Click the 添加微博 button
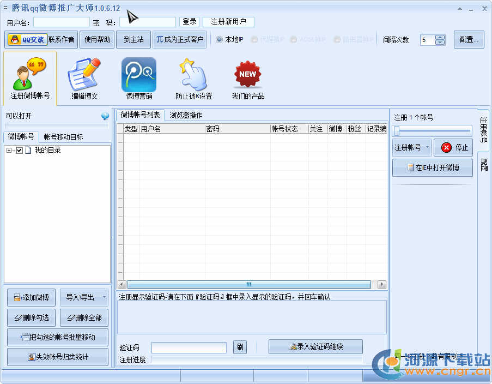 pyautogui.click(x=32, y=297)
